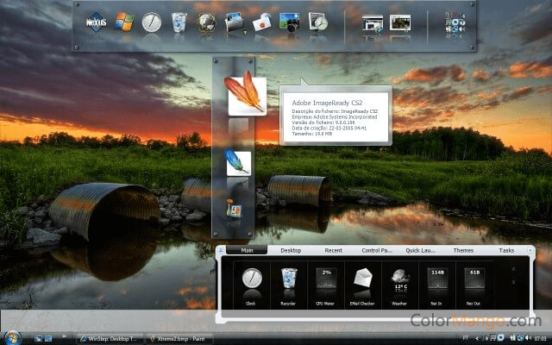Viewport: 552px width, 345px height.
Task: Click the shelf scroll up arrow
Action: 513,269
